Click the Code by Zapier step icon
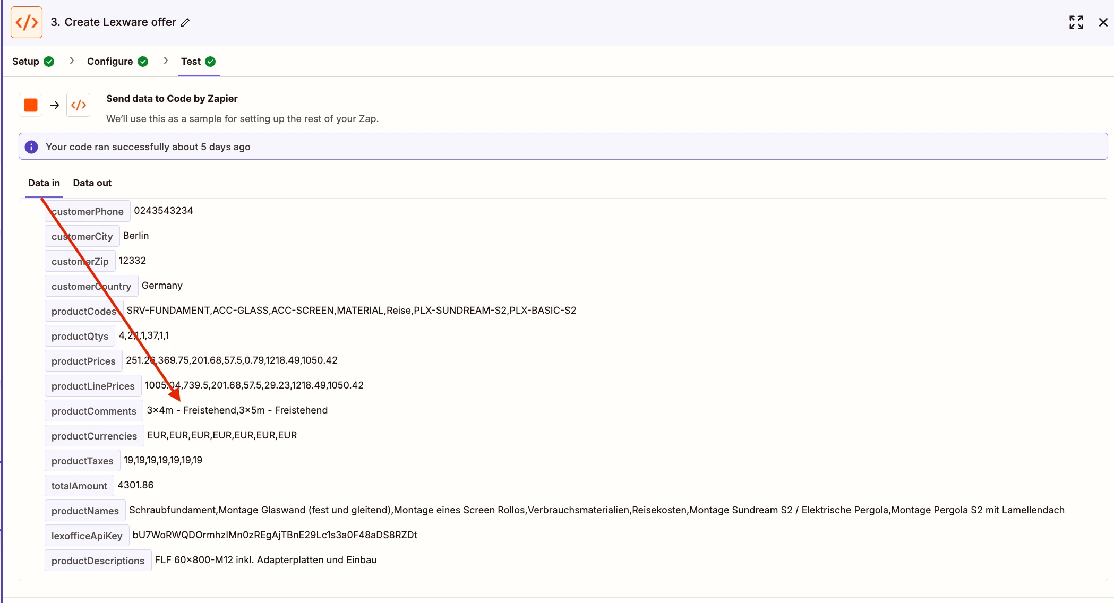The image size is (1114, 603). pos(27,22)
